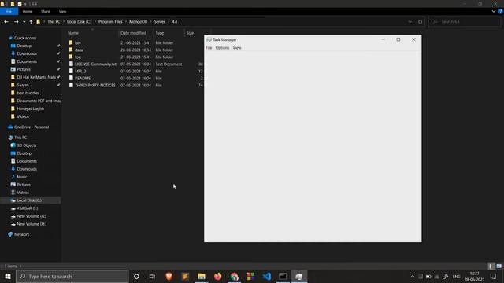504x283 pixels.
Task: Refresh the current folder
Action: coord(420,22)
